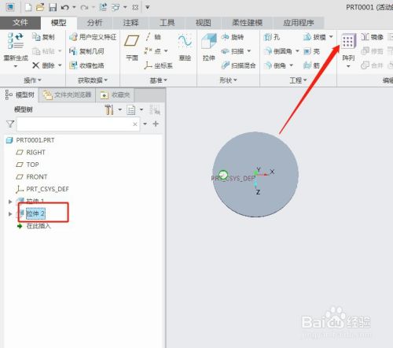This screenshot has width=393, height=348.
Task: Expand the 操作 group overflow
Action: pos(32,80)
